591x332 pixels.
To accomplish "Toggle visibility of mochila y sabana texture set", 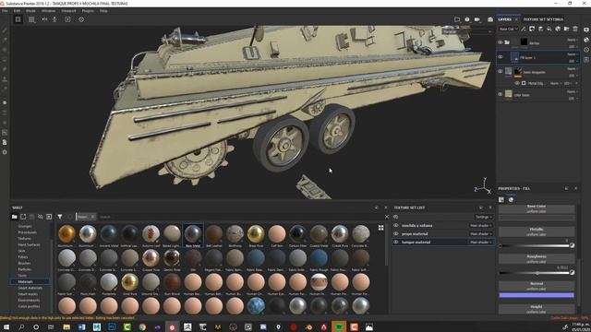I will pyautogui.click(x=396, y=225).
